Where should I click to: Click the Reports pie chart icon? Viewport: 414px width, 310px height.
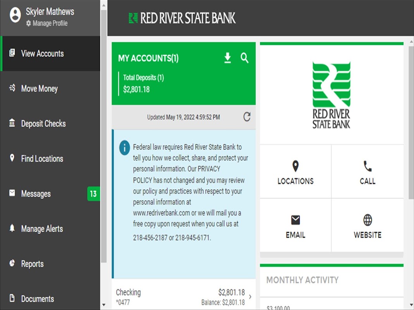point(12,263)
